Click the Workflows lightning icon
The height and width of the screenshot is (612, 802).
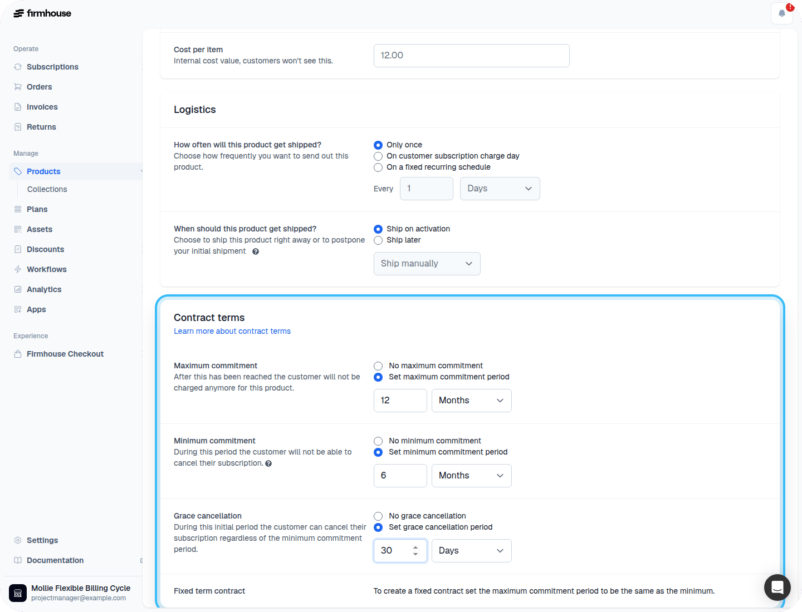(18, 269)
